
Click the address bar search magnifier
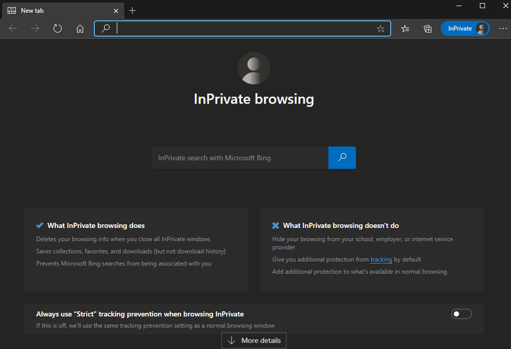(105, 28)
